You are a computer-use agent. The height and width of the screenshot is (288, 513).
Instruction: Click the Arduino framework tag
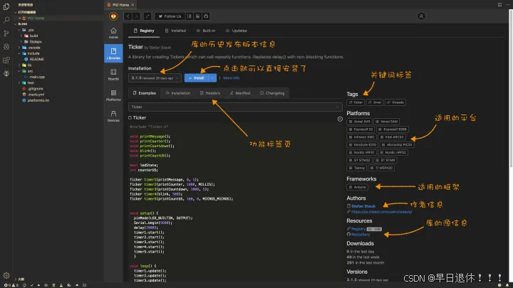(357, 187)
